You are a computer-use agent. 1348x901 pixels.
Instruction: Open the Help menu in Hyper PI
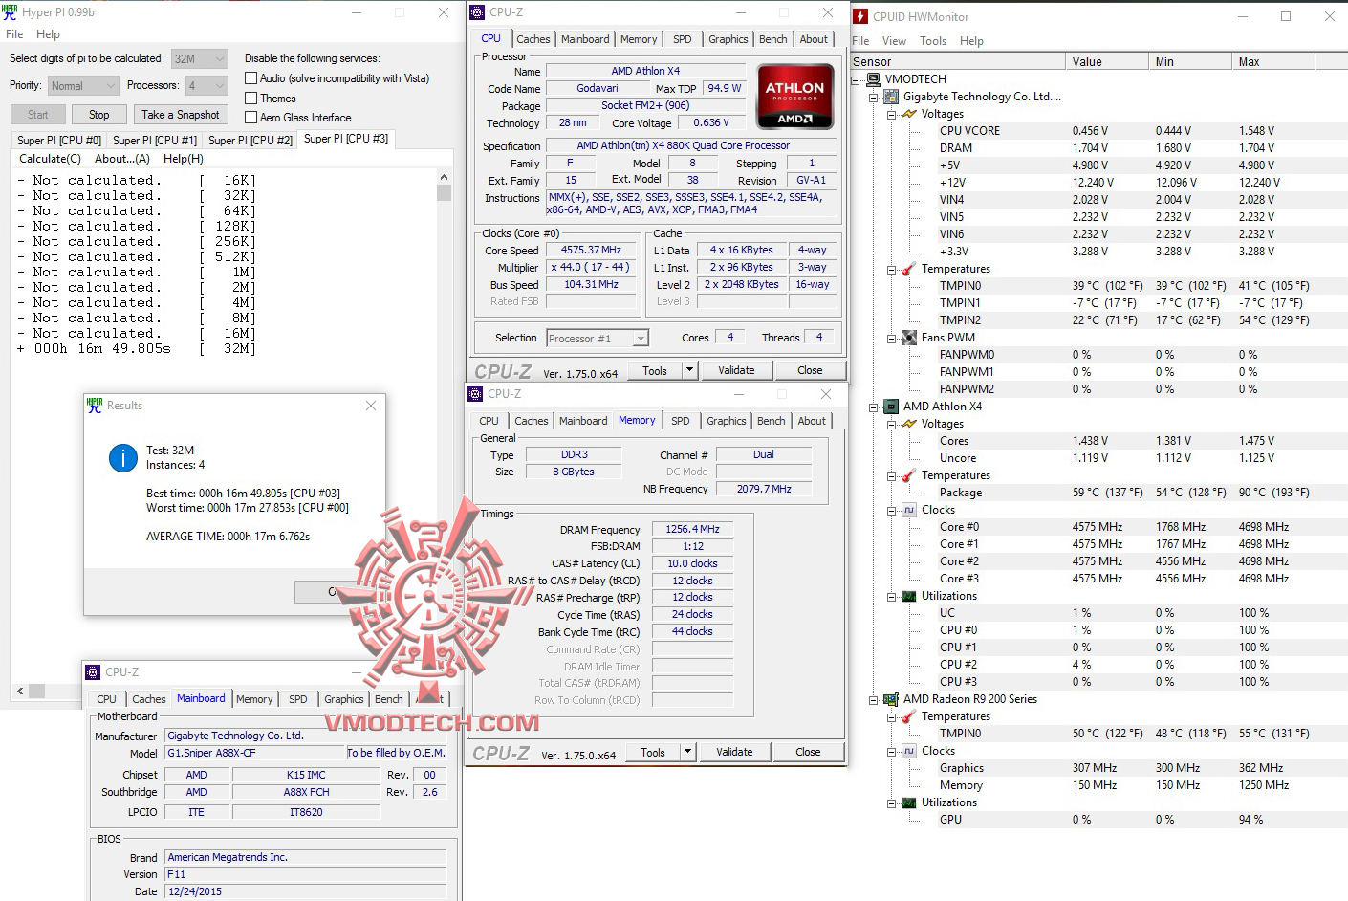48,34
